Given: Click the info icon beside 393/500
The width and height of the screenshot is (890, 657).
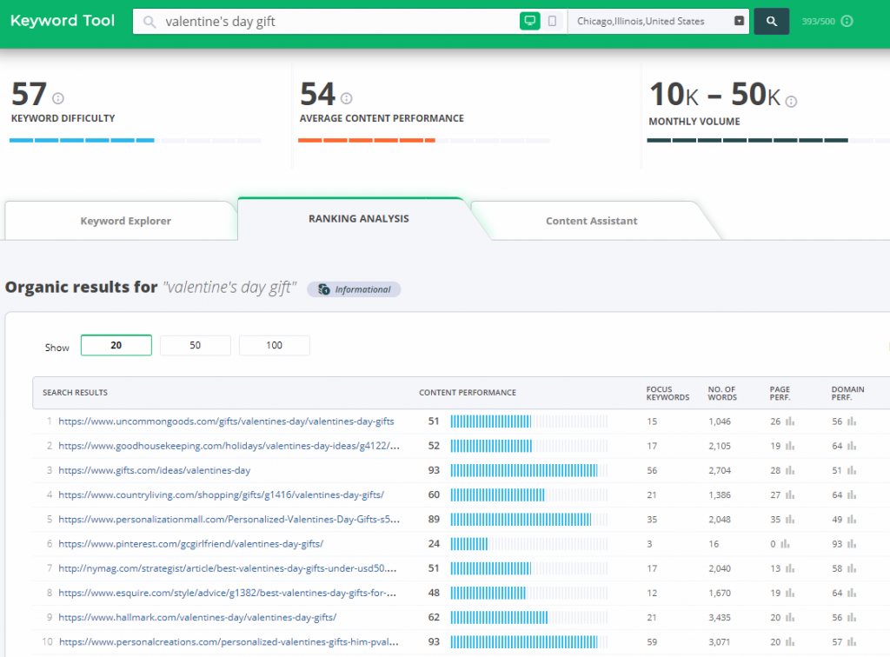Looking at the screenshot, I should (x=847, y=21).
